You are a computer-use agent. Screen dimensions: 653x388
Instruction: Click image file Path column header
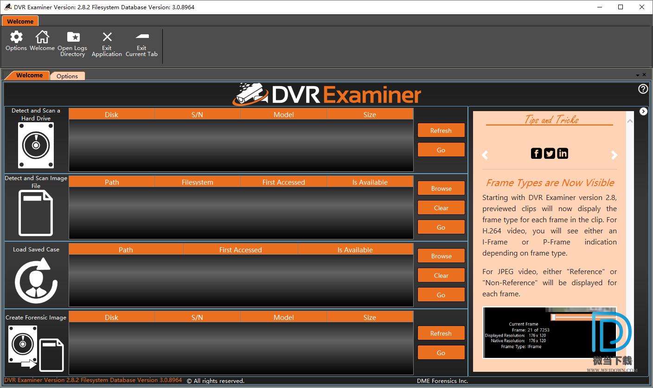112,182
